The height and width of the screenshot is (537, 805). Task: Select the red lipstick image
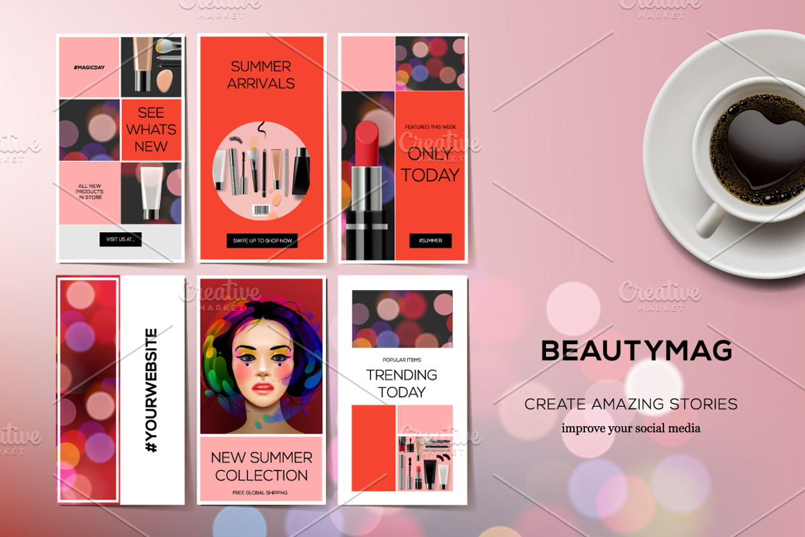coord(367,191)
